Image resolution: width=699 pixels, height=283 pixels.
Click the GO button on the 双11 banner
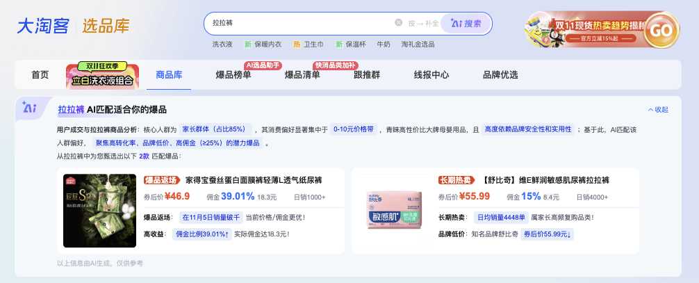point(661,31)
